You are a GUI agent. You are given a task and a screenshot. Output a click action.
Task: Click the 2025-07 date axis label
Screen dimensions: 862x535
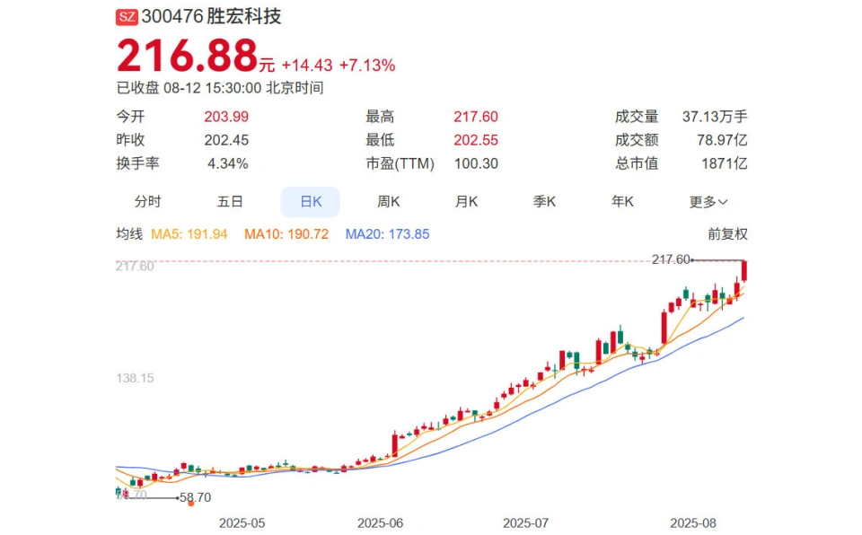tap(525, 523)
